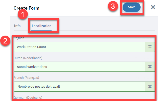Click the red step 3 badge
Screen dimensions: 158x101
113,6
